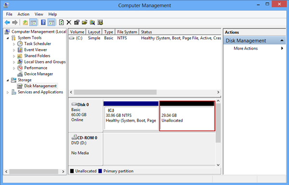Click the Storage node icon
The width and height of the screenshot is (289, 185).
point(13,80)
